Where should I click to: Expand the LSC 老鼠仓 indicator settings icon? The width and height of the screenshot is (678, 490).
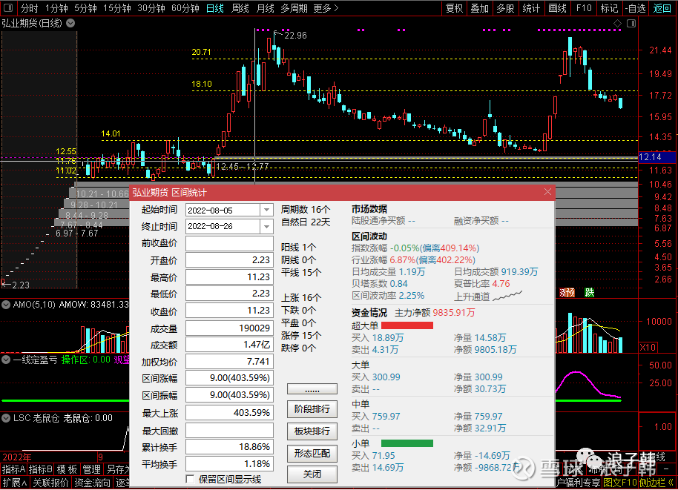[6, 418]
